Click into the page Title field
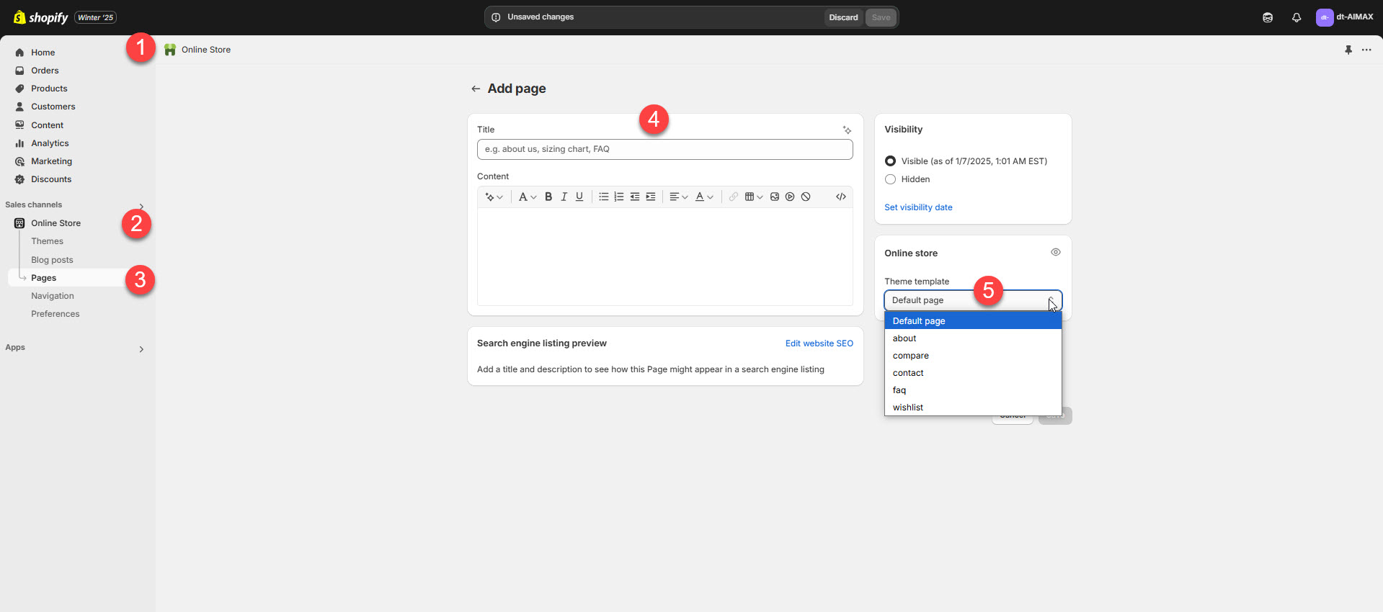The image size is (1383, 612). 664,149
